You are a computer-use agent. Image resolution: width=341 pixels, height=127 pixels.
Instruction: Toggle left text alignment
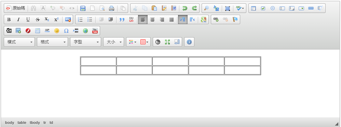tap(143, 19)
